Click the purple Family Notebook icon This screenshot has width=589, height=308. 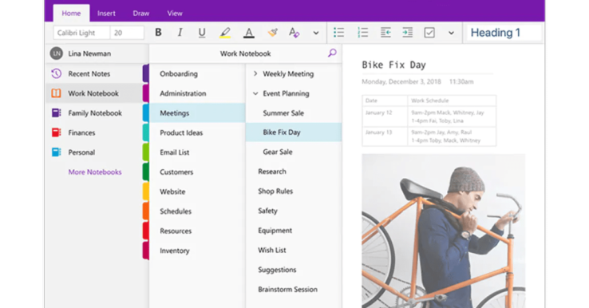click(57, 113)
